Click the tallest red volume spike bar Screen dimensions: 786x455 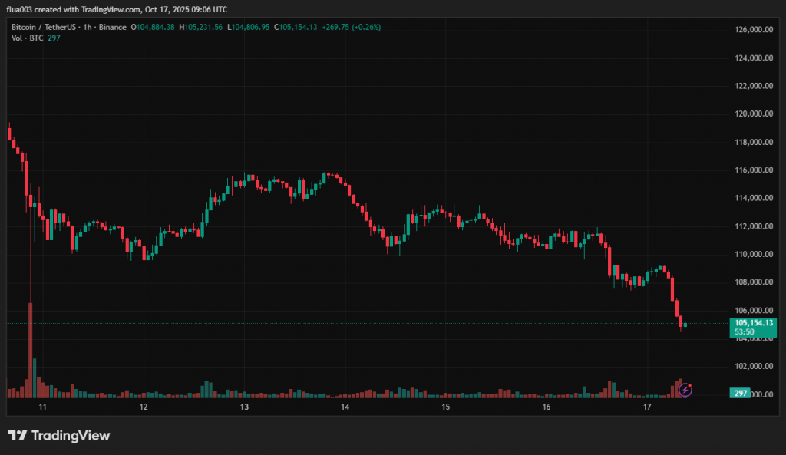31,349
